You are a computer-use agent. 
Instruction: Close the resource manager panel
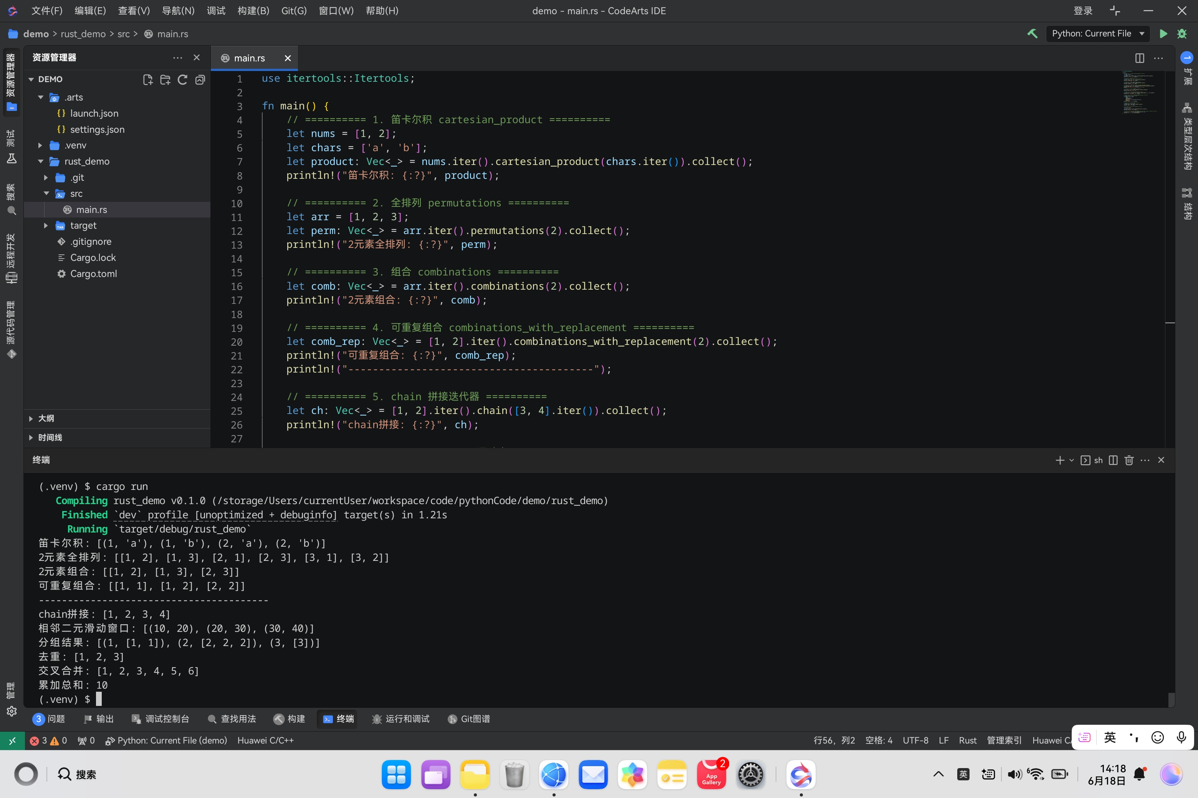click(197, 58)
